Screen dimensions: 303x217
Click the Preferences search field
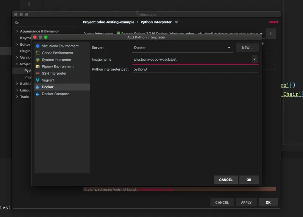tap(45, 23)
